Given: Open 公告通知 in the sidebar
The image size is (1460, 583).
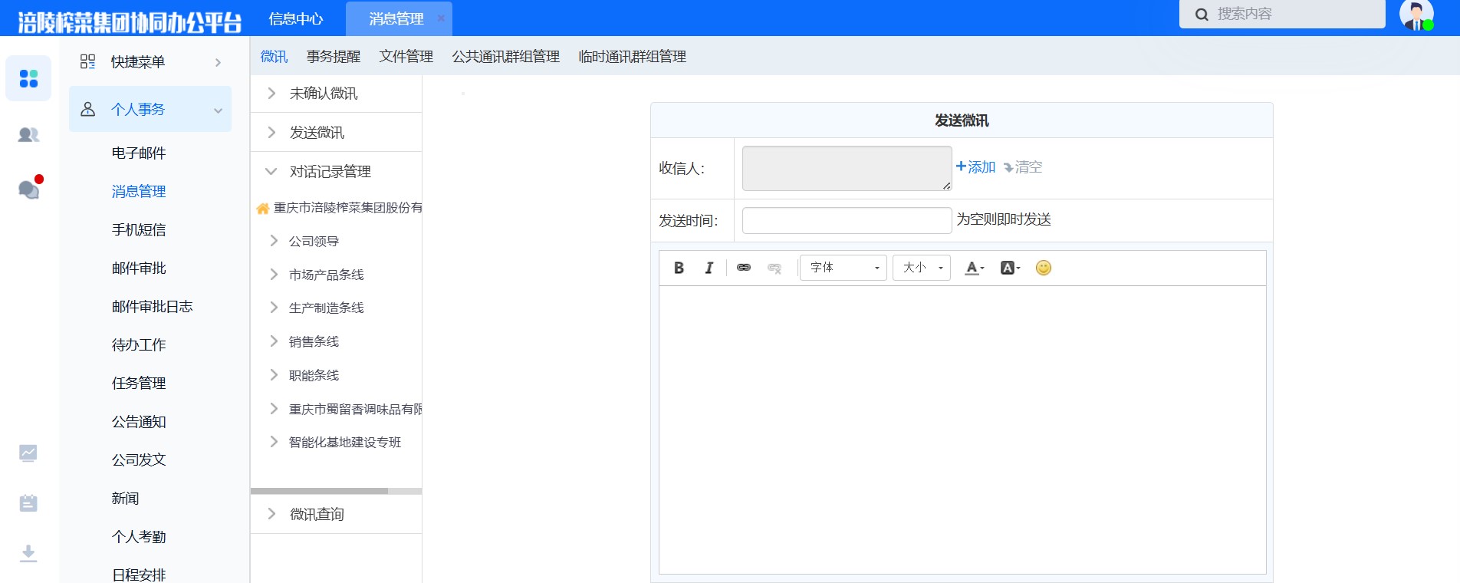Looking at the screenshot, I should (139, 422).
